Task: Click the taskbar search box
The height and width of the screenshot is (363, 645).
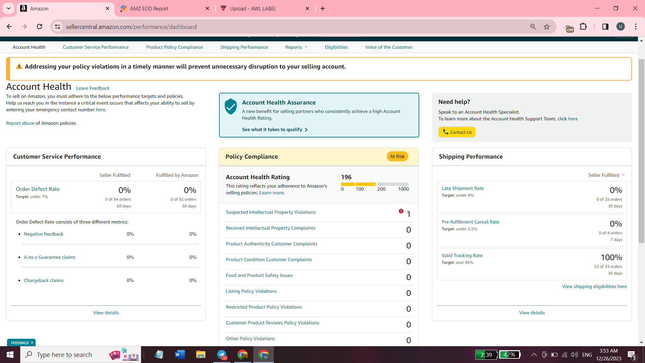Action: tap(81, 355)
